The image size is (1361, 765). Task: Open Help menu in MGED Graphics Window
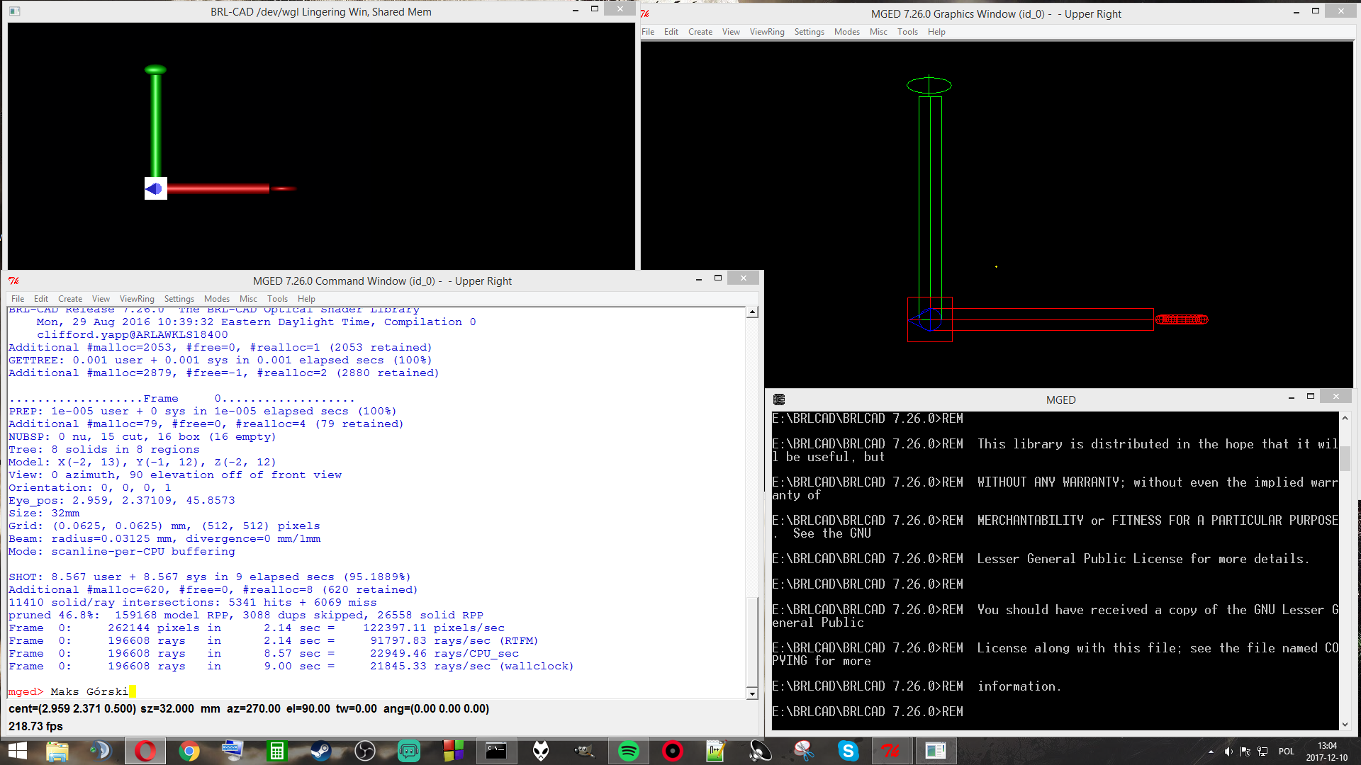(x=936, y=32)
